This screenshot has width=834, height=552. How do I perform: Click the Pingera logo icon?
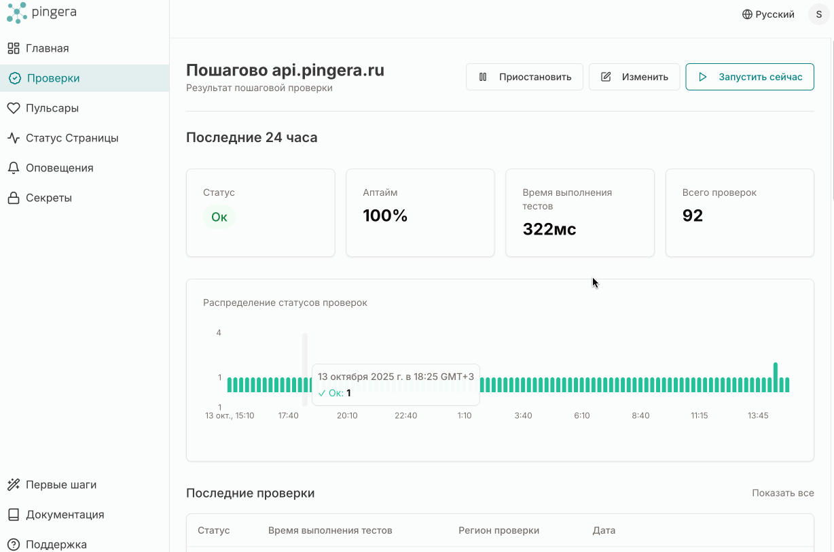[x=17, y=12]
